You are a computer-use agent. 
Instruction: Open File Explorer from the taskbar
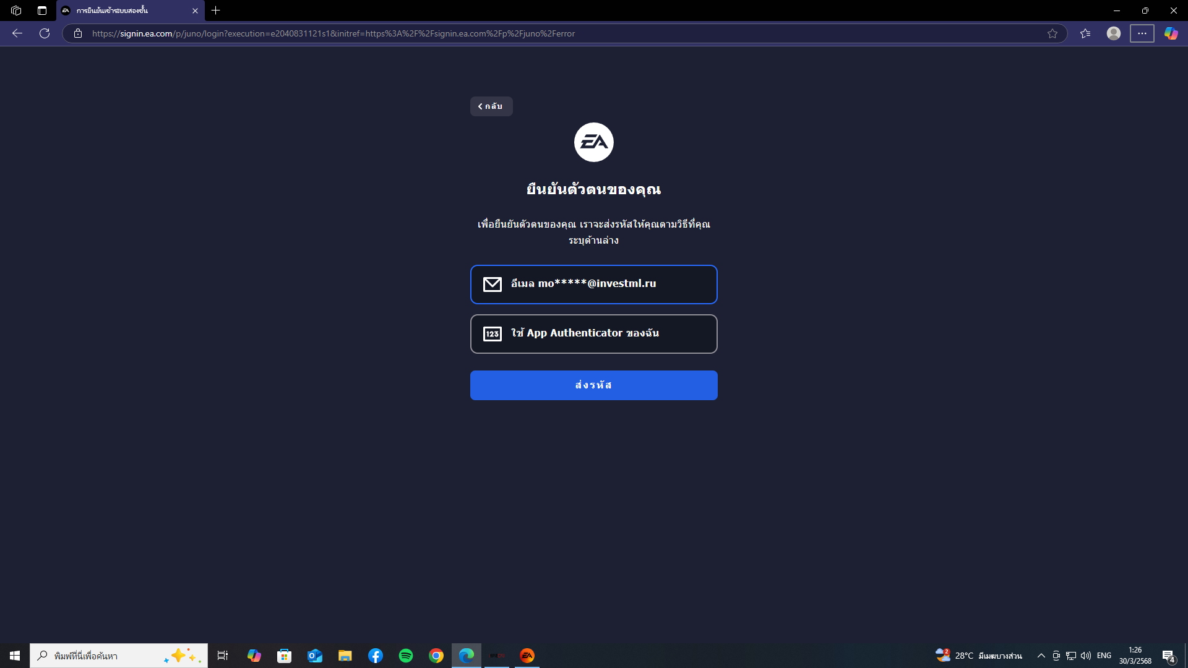click(x=345, y=656)
